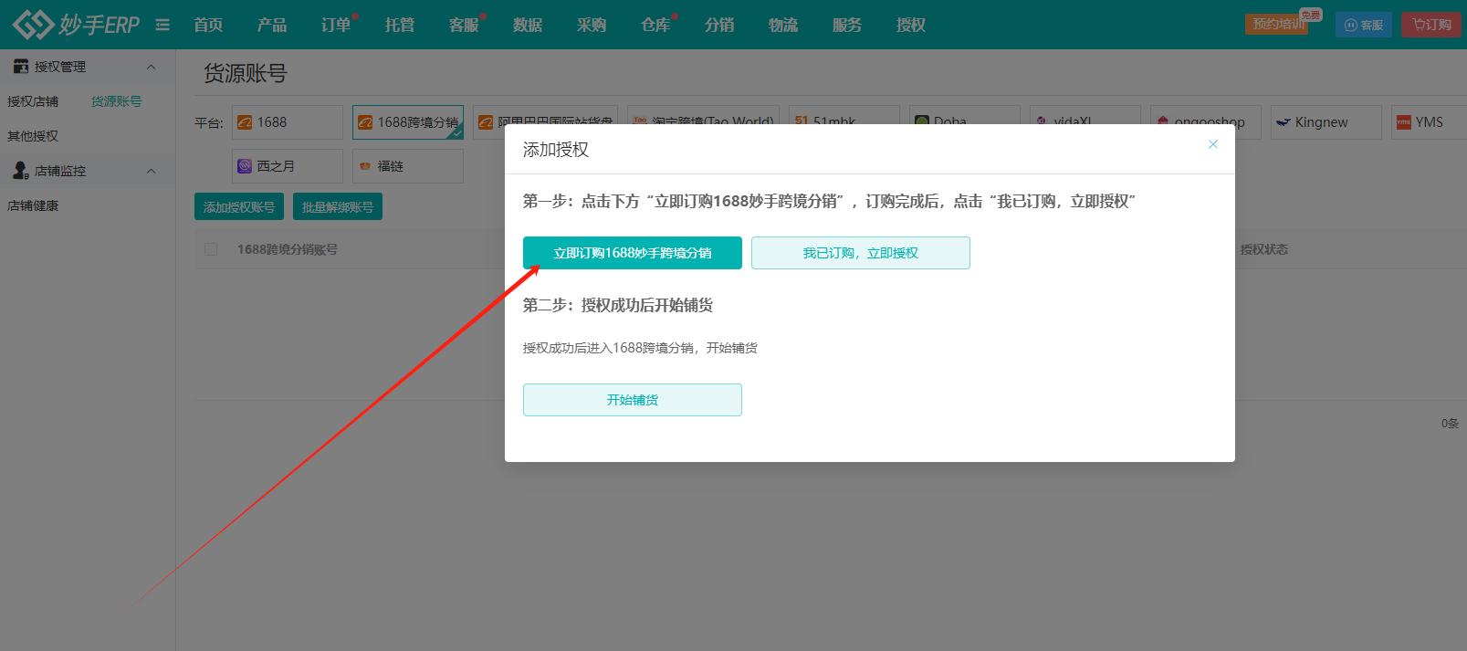Open the 授权 top menu

coord(911,25)
